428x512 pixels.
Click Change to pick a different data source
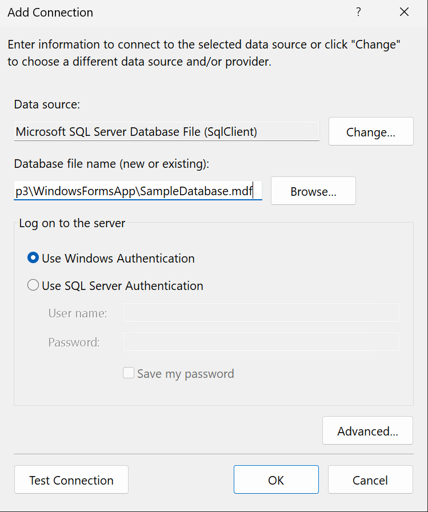[x=370, y=131]
